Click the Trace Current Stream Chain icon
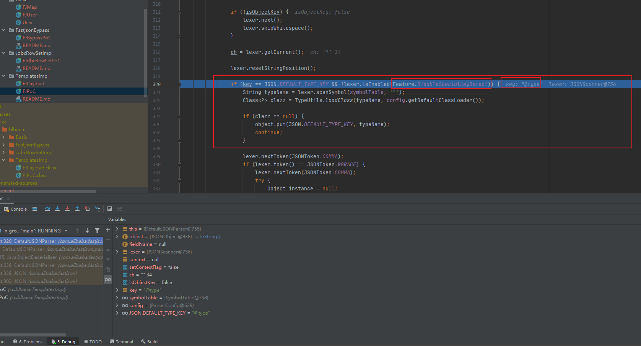Image resolution: width=641 pixels, height=346 pixels. pyautogui.click(x=120, y=209)
